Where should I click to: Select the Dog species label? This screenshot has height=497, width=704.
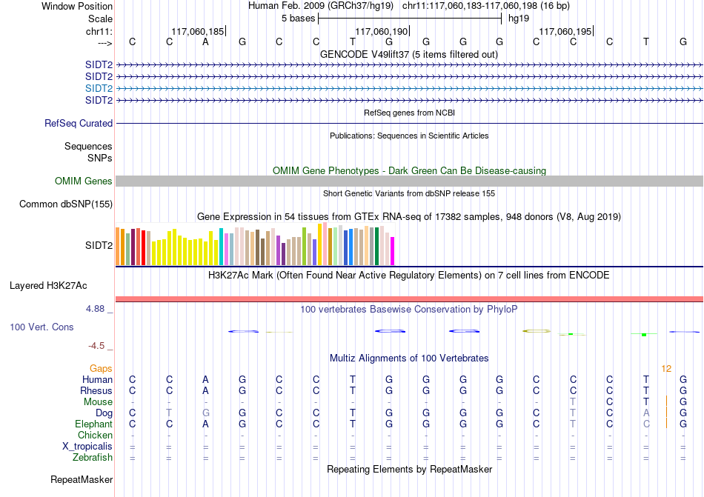pyautogui.click(x=104, y=413)
